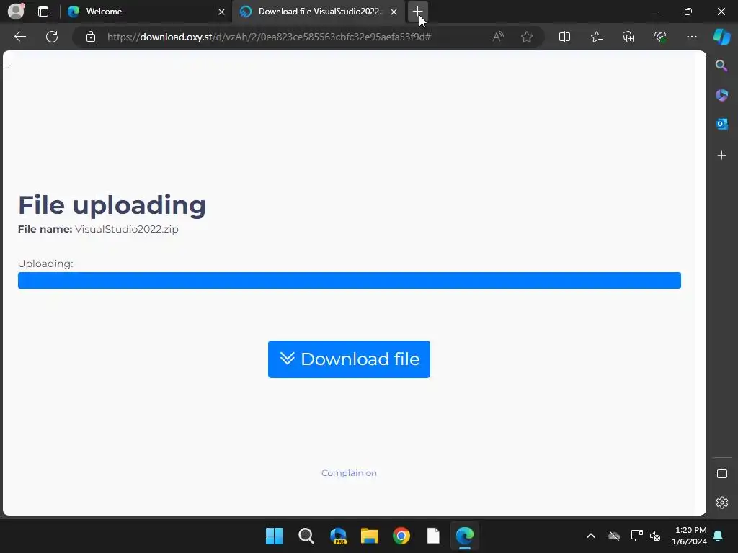The width and height of the screenshot is (738, 553).
Task: Open File Explorer from taskbar
Action: point(370,536)
